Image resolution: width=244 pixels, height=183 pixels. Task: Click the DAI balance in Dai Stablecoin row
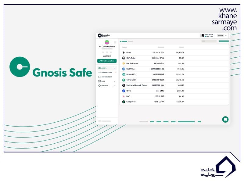(x=159, y=63)
